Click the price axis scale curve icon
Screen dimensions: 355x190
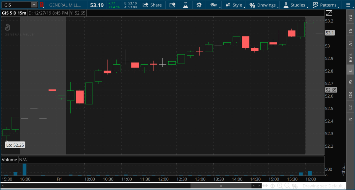[x=329, y=13]
